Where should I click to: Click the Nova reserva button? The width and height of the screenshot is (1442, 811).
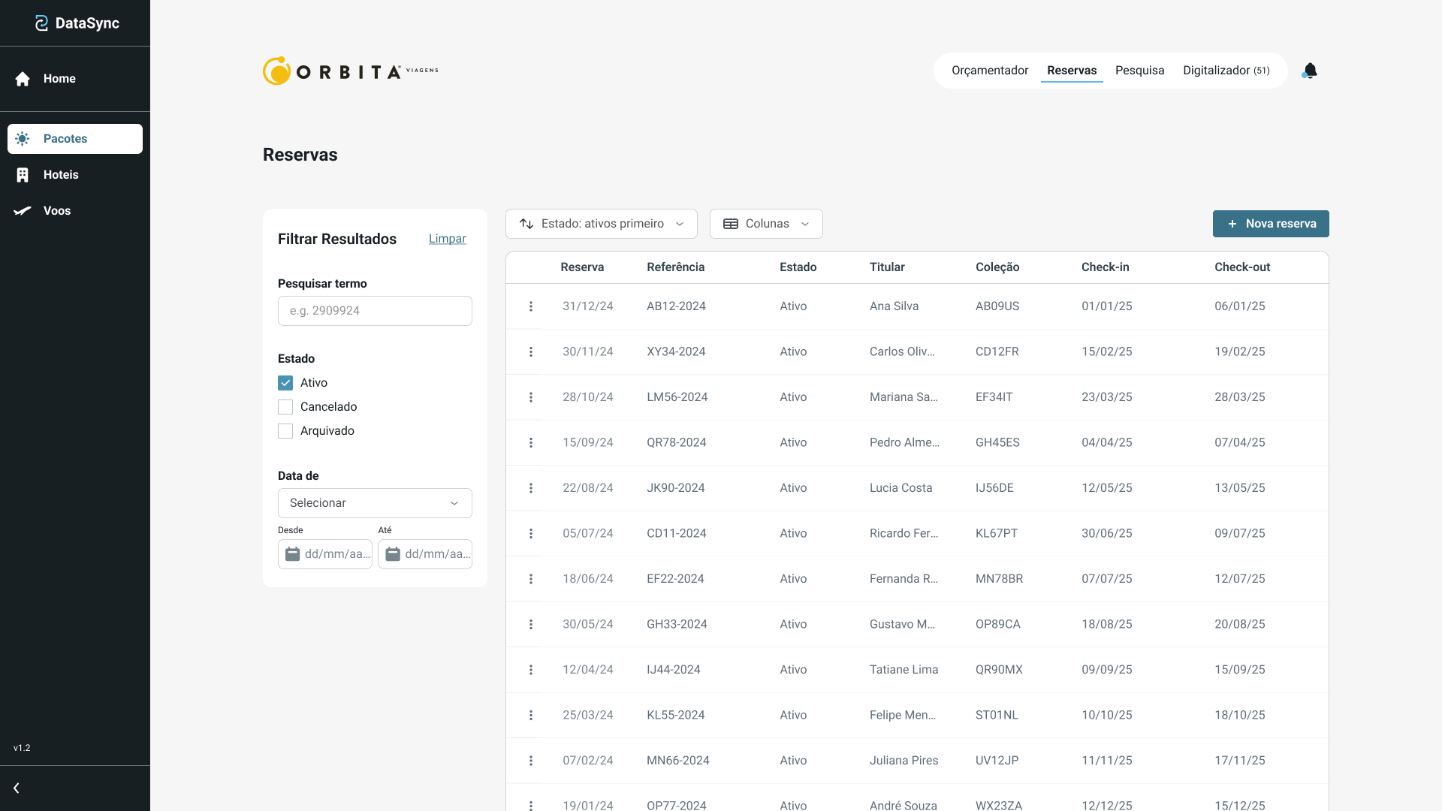[1271, 224]
